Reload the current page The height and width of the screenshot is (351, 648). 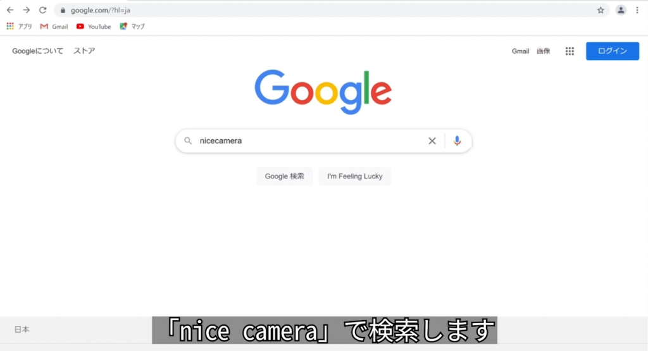(x=42, y=10)
